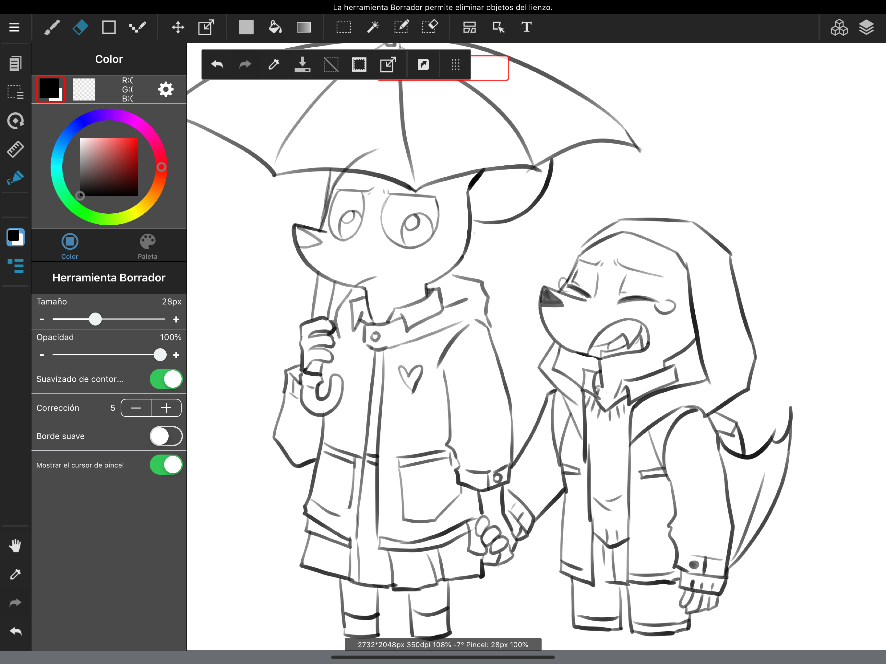Image resolution: width=886 pixels, height=664 pixels.
Task: Choose the Gradient tool
Action: [x=304, y=27]
